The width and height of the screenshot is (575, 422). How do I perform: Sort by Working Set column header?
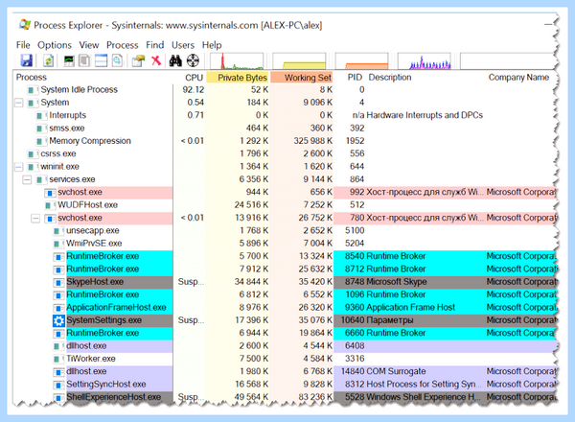(302, 78)
